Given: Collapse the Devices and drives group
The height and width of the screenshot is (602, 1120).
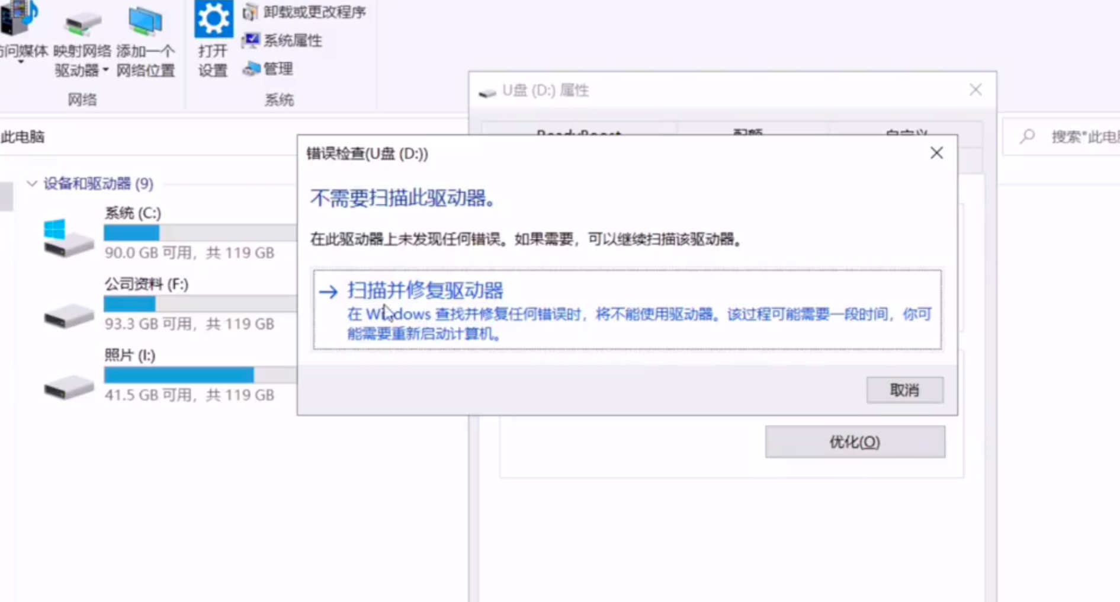Looking at the screenshot, I should [x=32, y=184].
